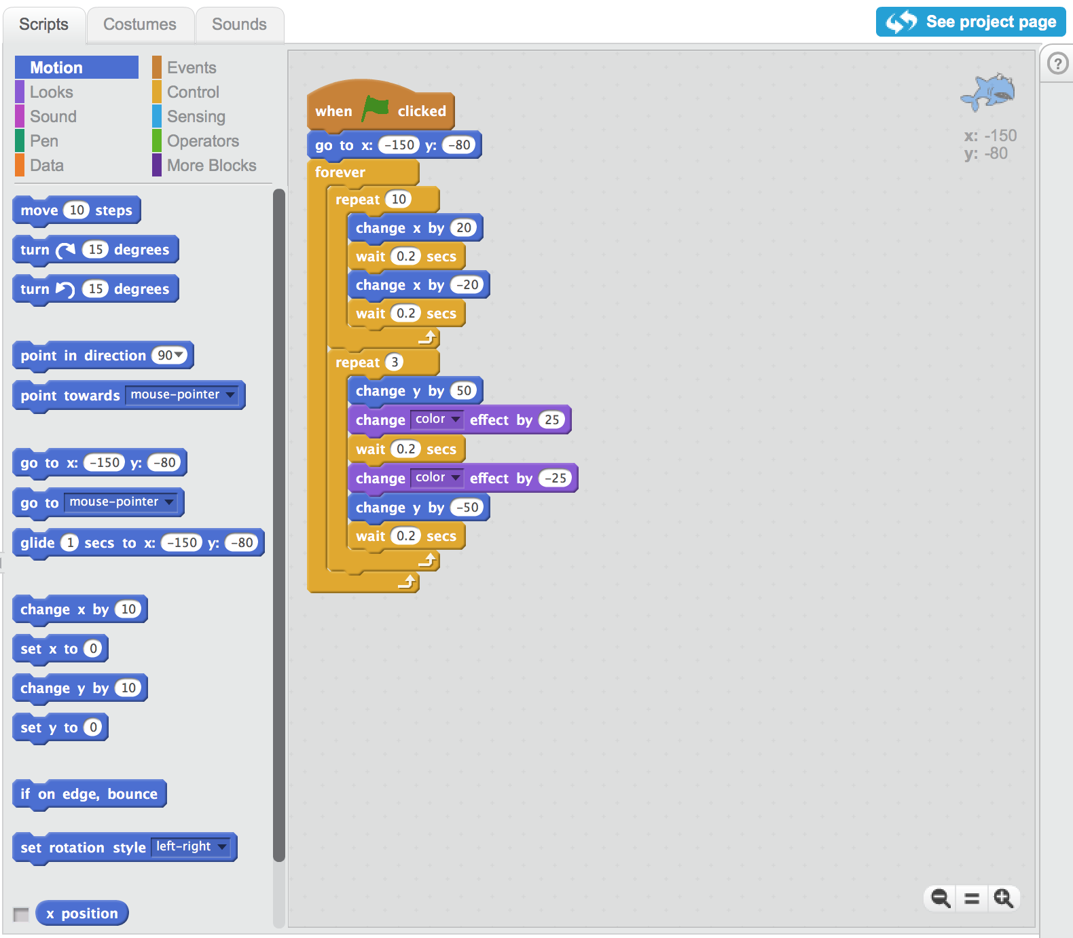Edit the glide seconds value field
Screen dimensions: 1073x938
(69, 543)
